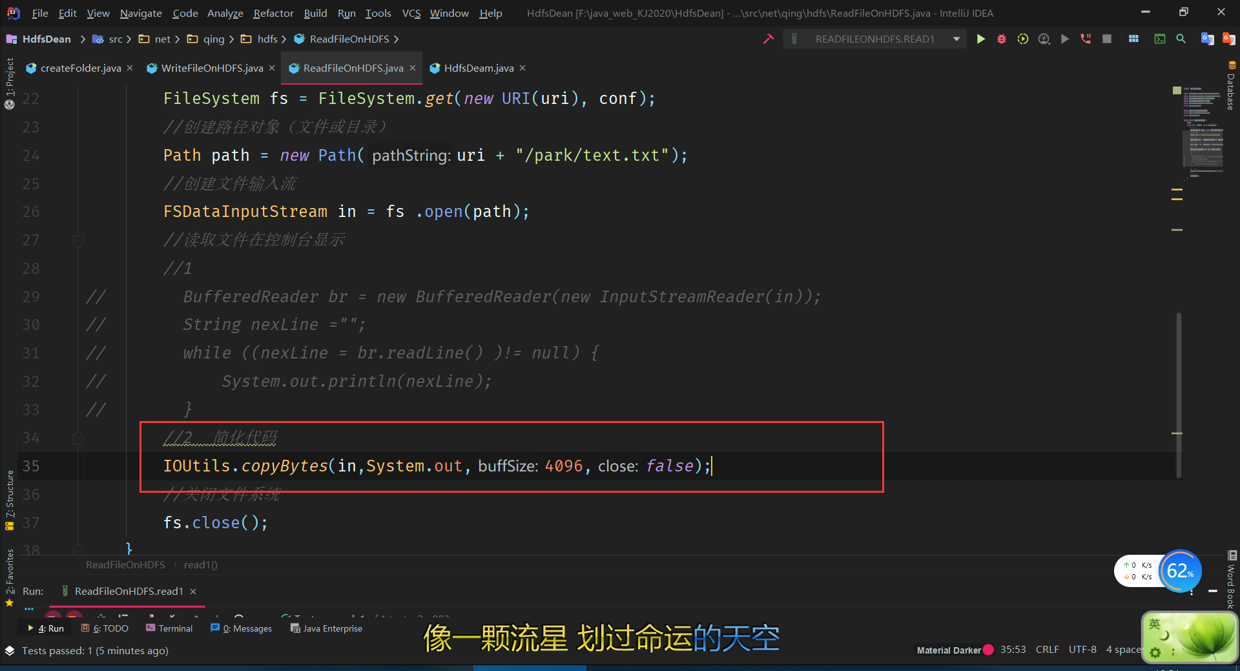Screen dimensions: 1240x671
Task: Click read1() in editor breadcrumb
Action: coord(200,565)
